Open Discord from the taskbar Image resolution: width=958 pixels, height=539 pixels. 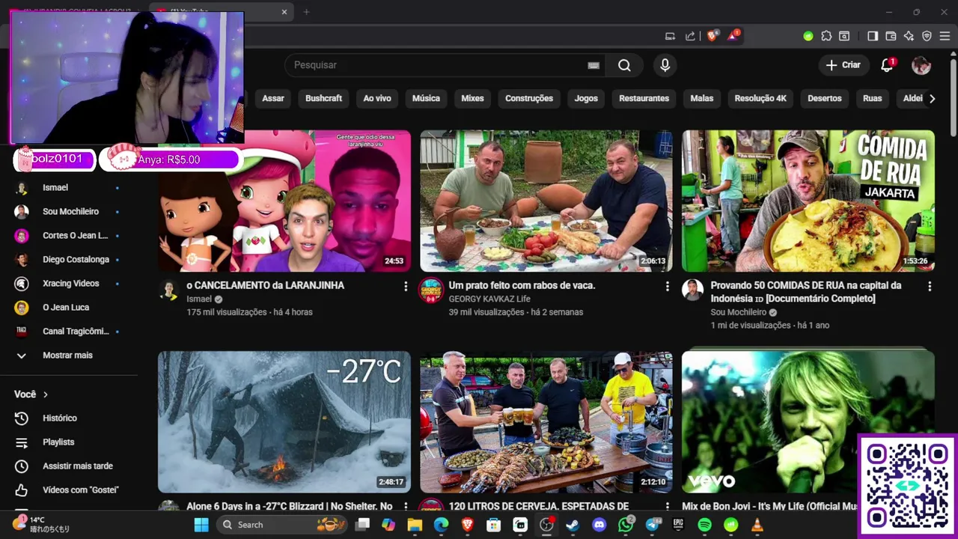(x=599, y=525)
